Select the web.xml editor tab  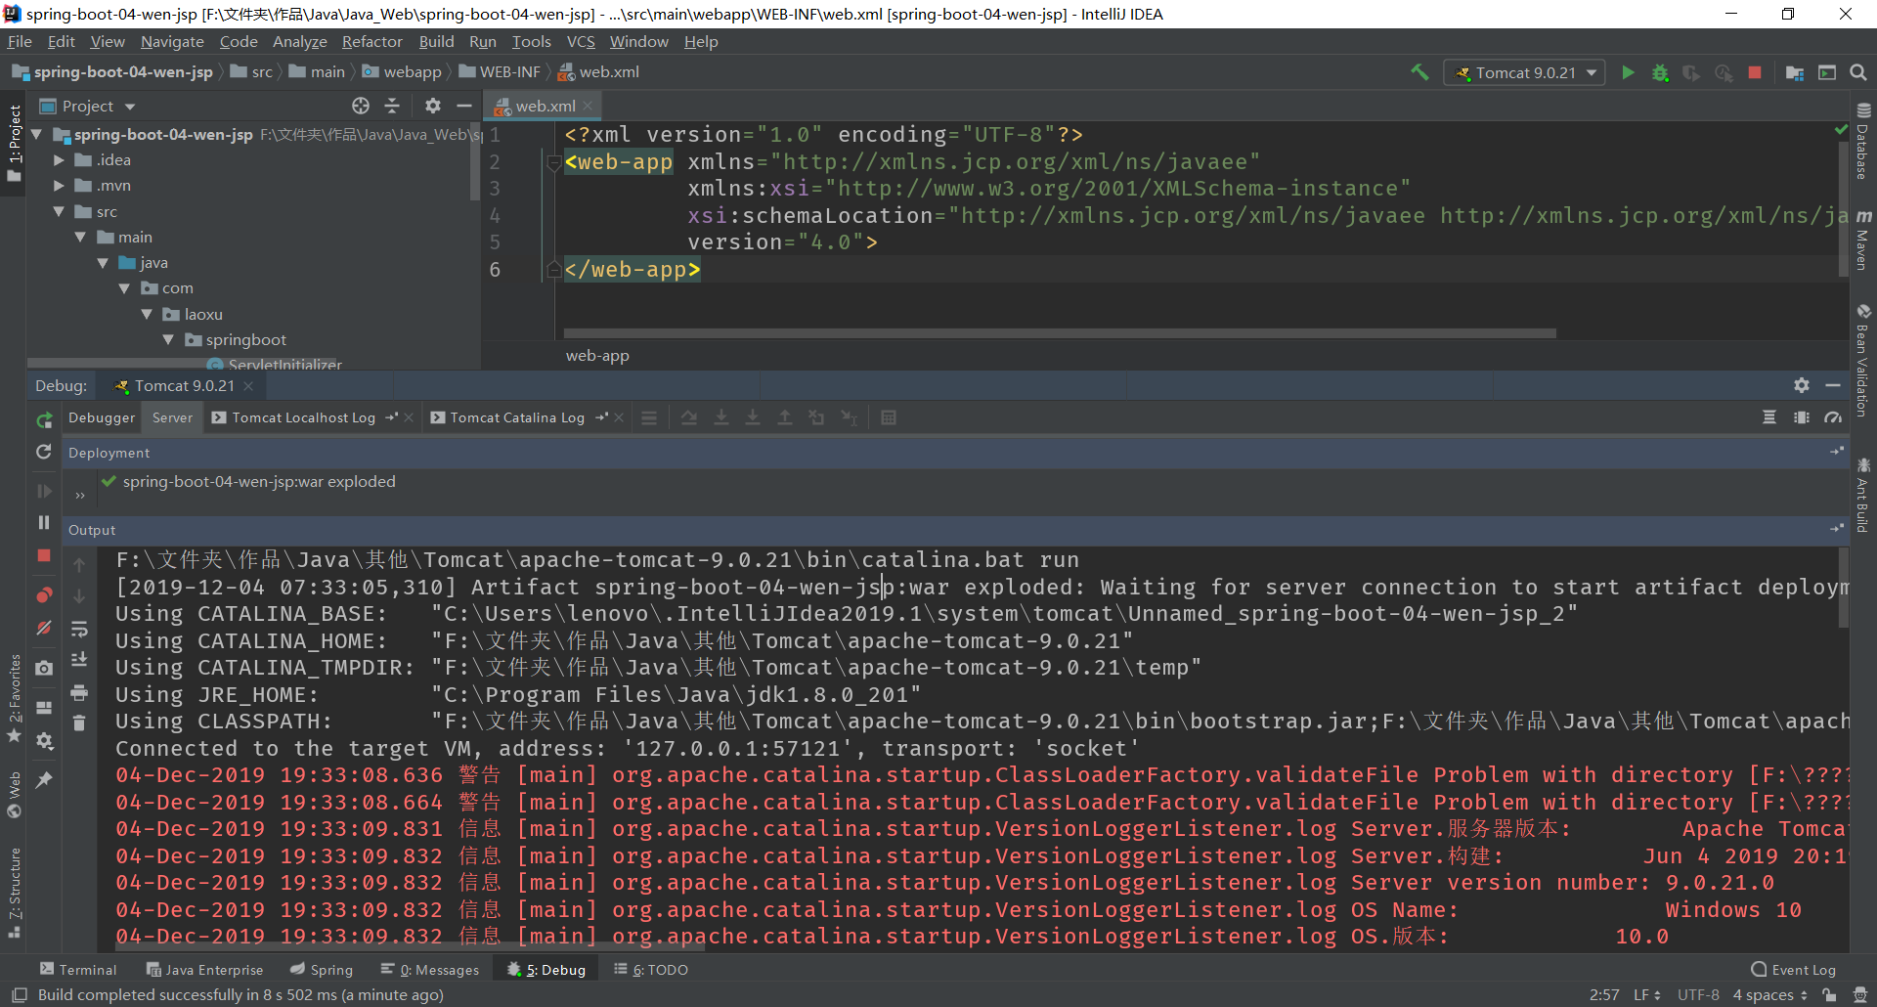point(546,106)
